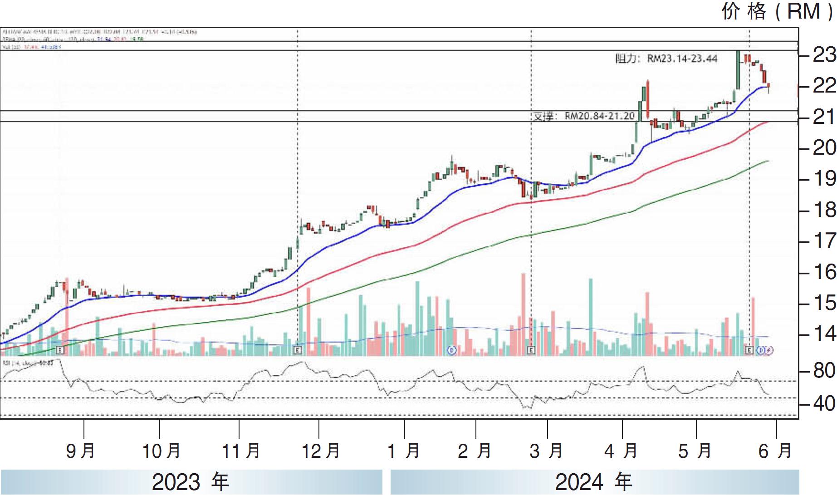Click the E earnings marker in late November
This screenshot has width=837, height=495.
click(297, 350)
